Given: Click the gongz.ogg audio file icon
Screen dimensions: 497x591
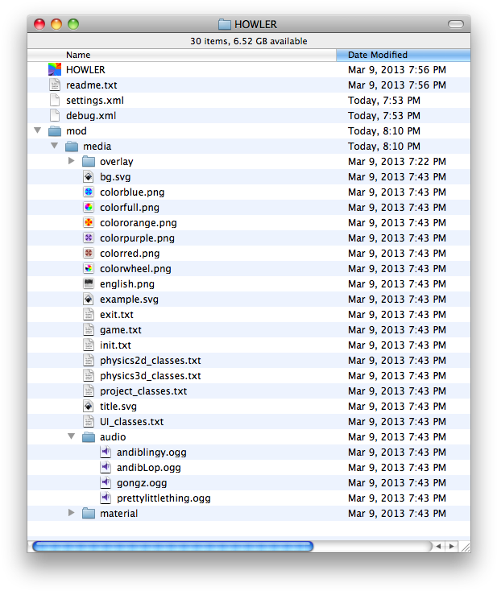Looking at the screenshot, I should [106, 483].
